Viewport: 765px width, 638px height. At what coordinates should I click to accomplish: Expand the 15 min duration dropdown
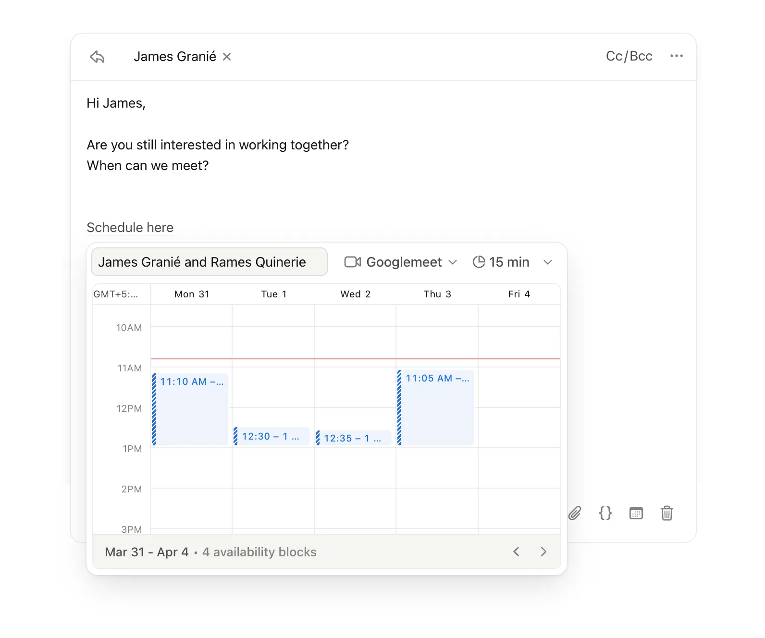click(x=547, y=262)
